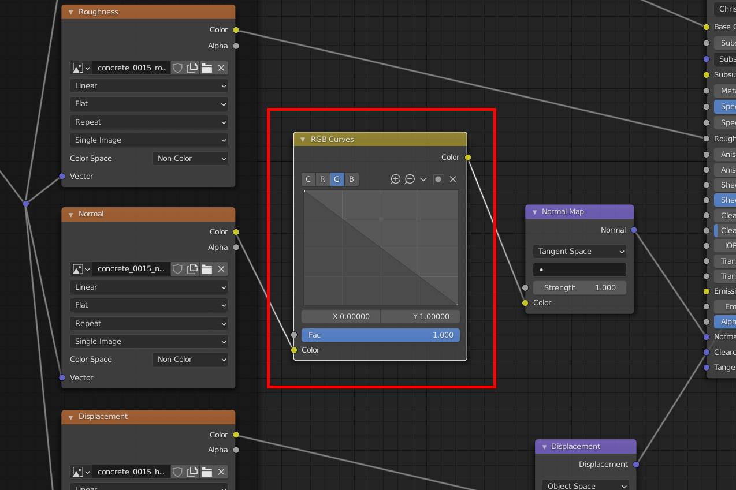
Task: Switch to the G green channel tab
Action: [x=337, y=179]
